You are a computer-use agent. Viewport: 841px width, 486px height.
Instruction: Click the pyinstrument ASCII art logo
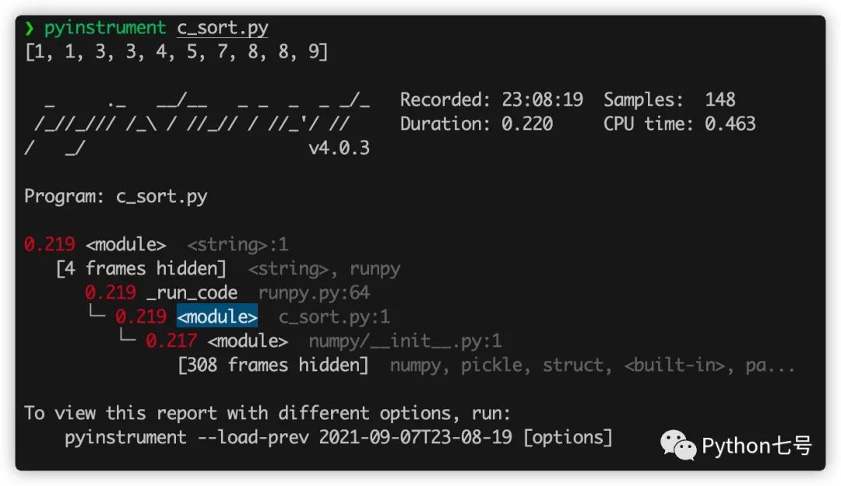pos(197,124)
